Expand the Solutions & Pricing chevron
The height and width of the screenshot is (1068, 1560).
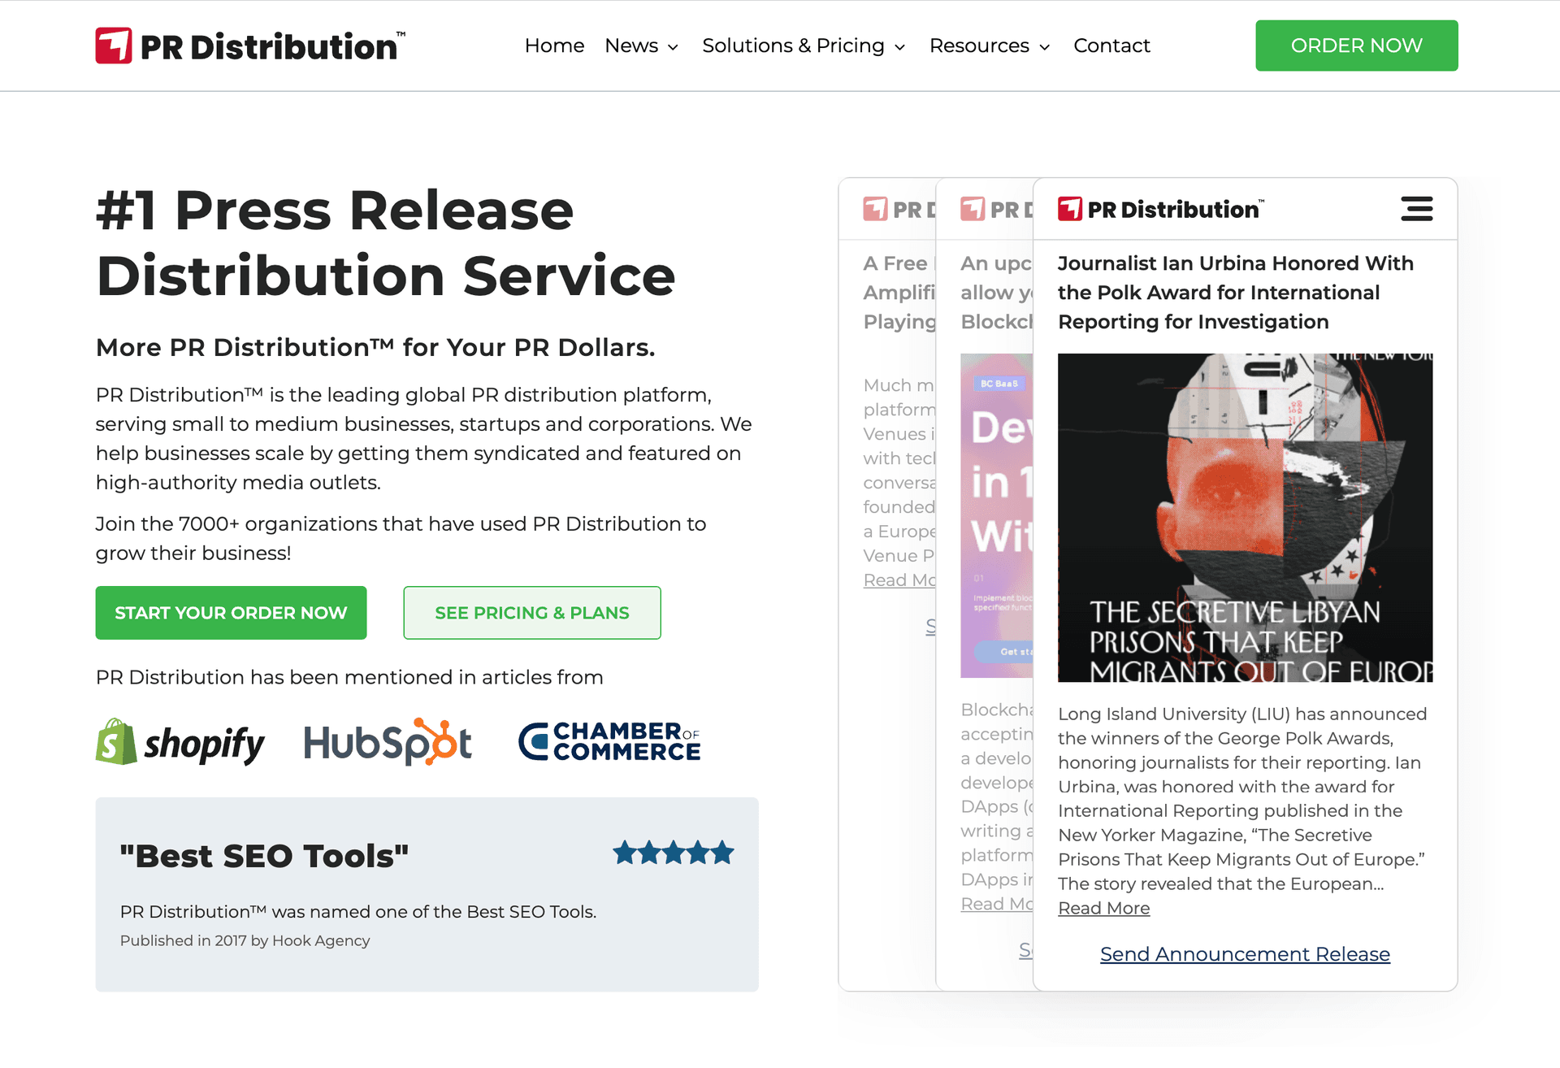899,47
